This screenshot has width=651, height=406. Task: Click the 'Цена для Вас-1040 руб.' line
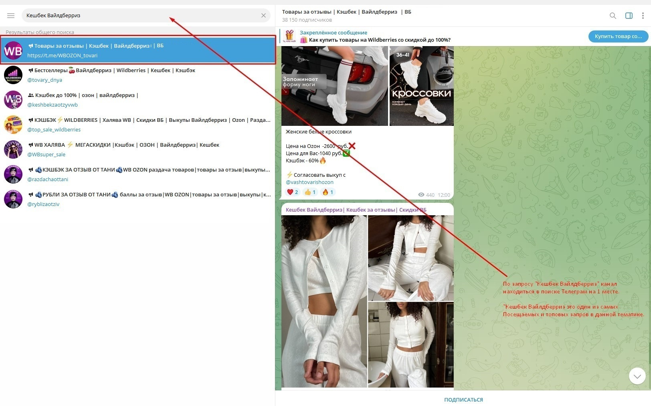(318, 154)
